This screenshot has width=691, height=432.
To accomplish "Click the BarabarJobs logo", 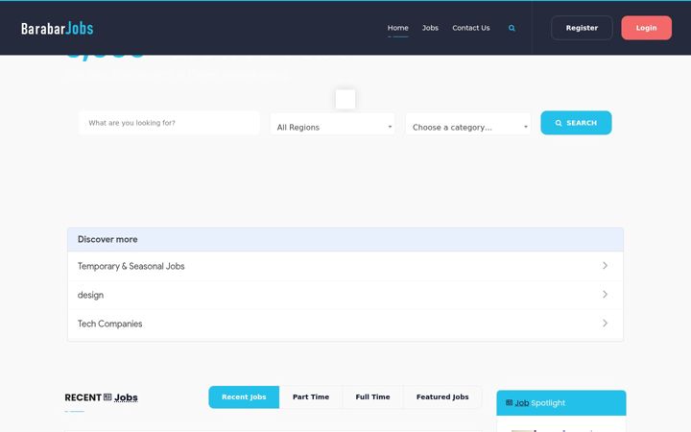I will coord(58,28).
